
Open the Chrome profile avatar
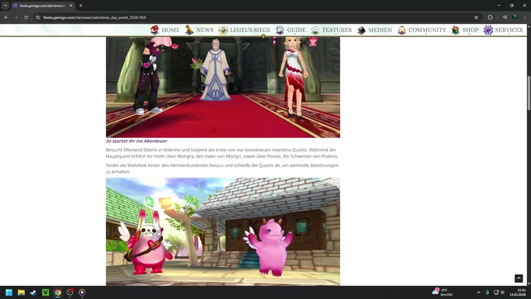point(515,17)
